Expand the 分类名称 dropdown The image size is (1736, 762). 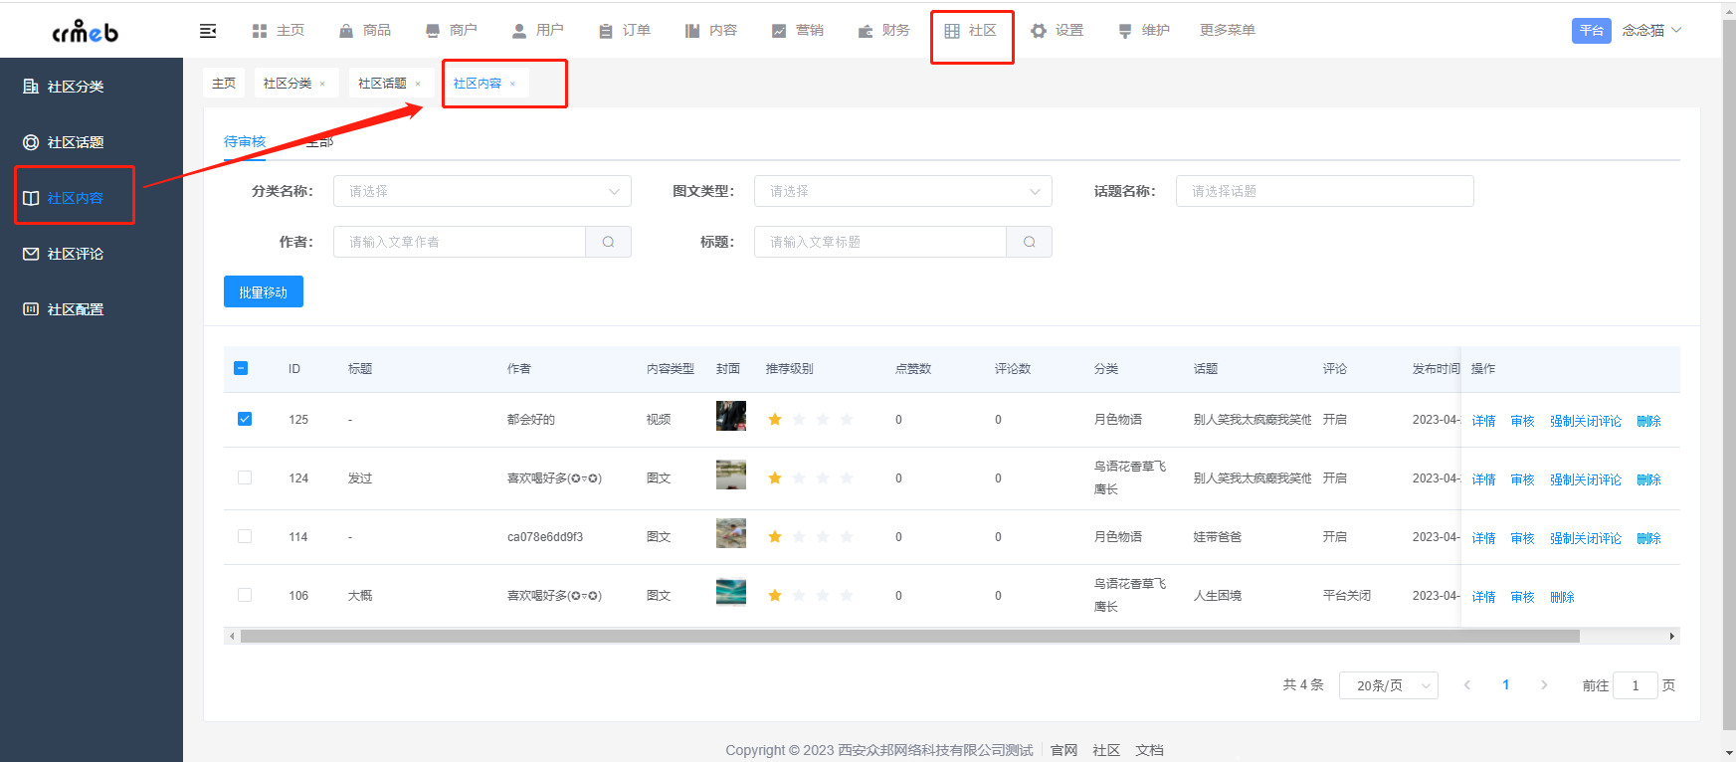click(x=482, y=191)
